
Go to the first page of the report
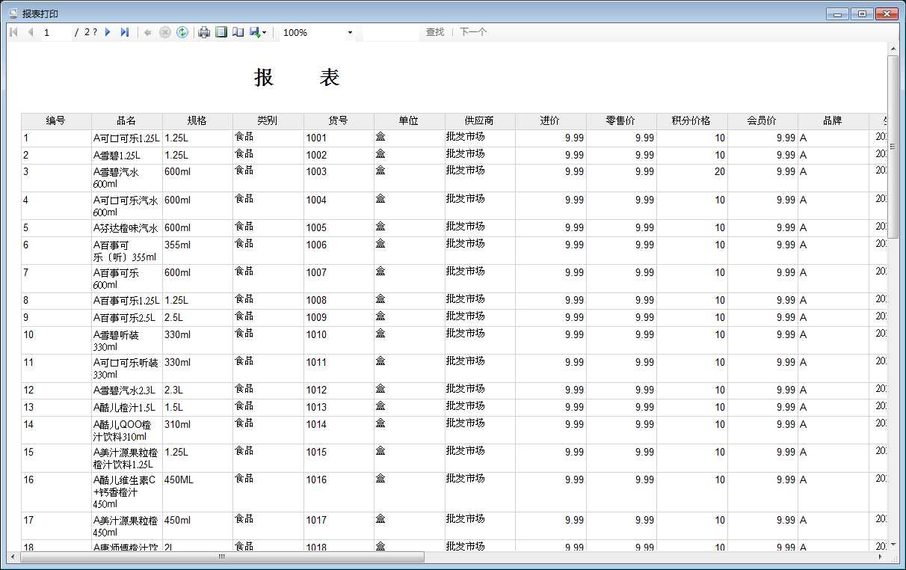pyautogui.click(x=13, y=32)
